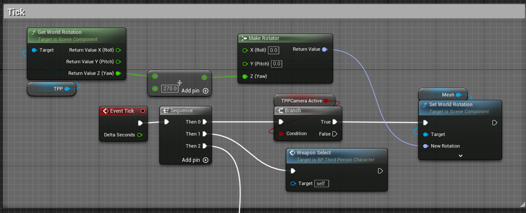The image size is (526, 213).
Task: Click the X (Roll) 0.0 value field
Action: (x=274, y=50)
